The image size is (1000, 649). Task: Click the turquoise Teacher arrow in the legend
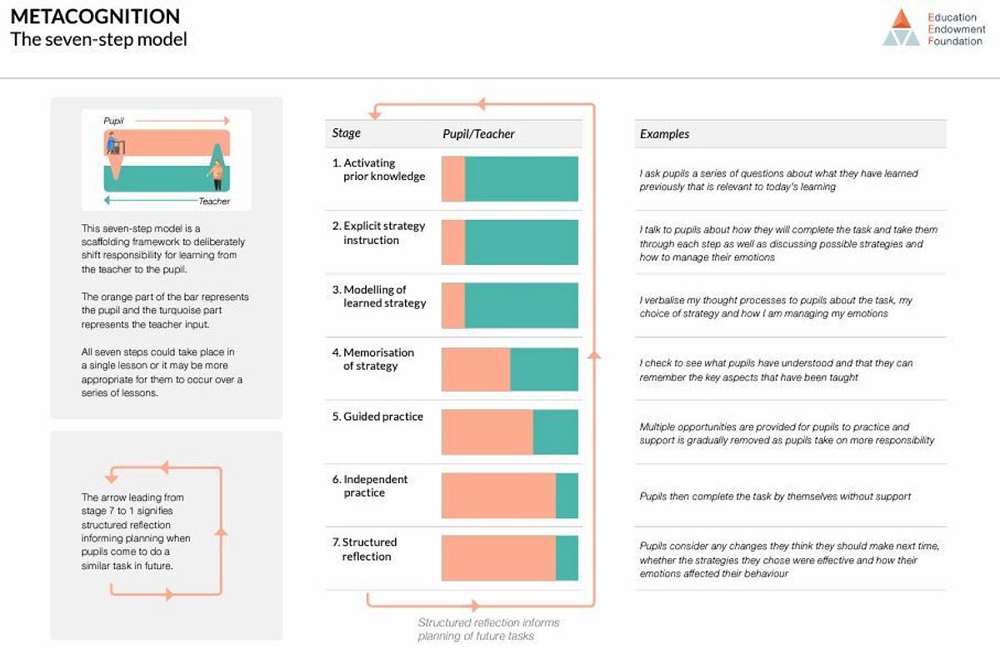[x=150, y=202]
